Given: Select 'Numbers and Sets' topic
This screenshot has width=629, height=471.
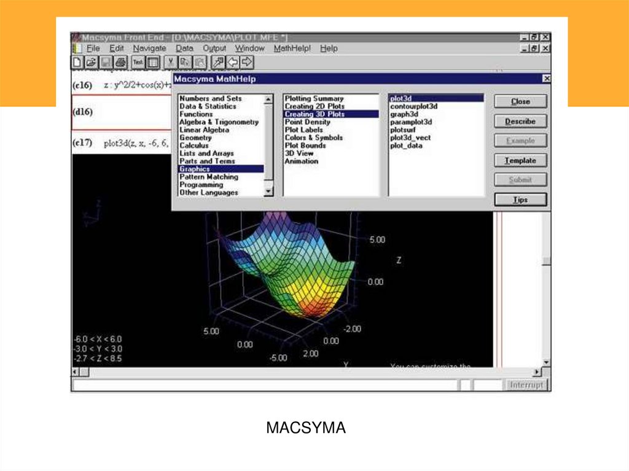Looking at the screenshot, I should coord(211,98).
